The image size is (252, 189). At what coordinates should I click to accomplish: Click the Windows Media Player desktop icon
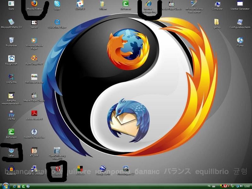click(34, 44)
